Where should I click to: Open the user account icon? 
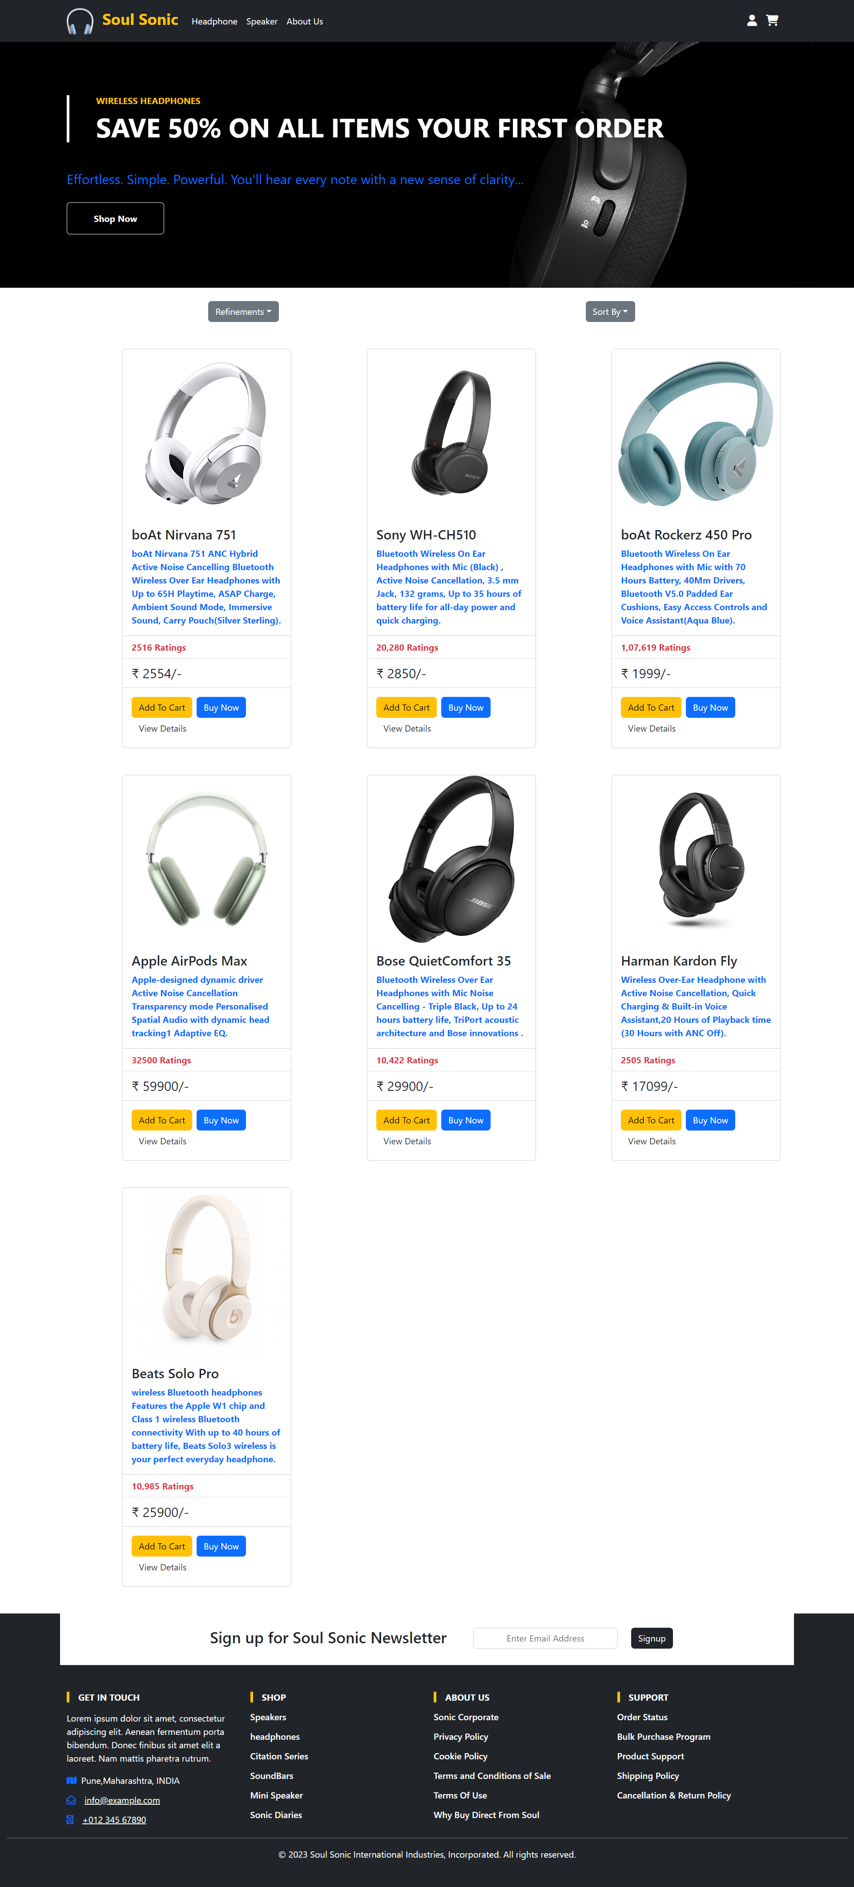751,20
